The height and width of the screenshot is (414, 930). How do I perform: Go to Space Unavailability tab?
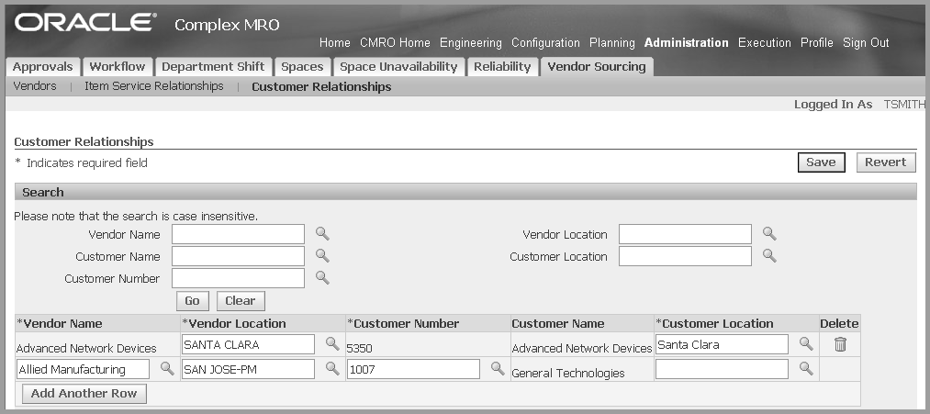pyautogui.click(x=398, y=66)
